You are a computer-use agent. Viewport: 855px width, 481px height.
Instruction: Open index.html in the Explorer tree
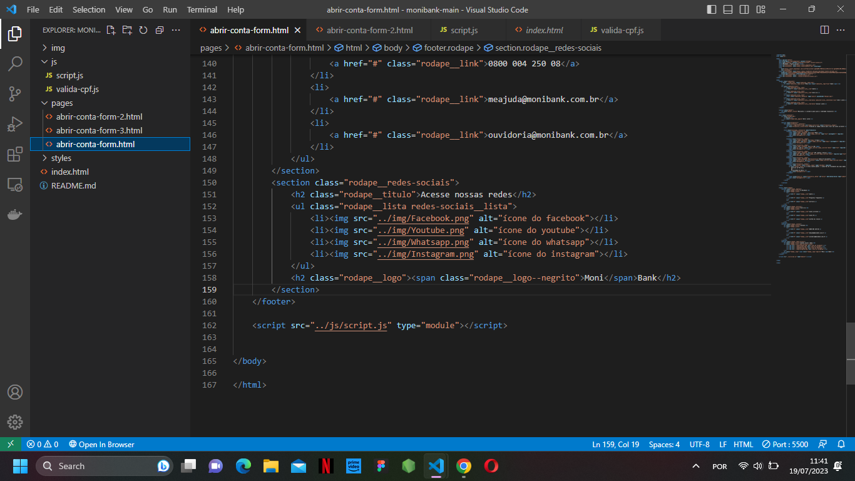[x=110, y=172]
